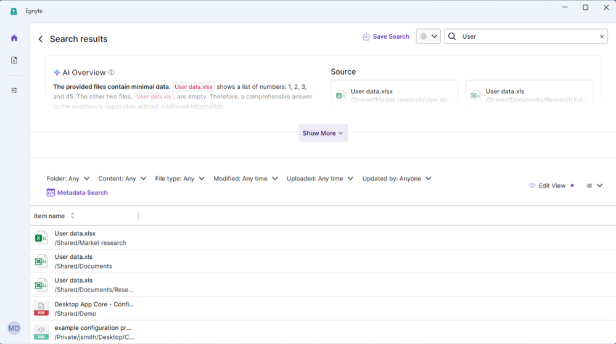Open the Home icon in sidebar
Viewport: 616px width, 344px height.
pyautogui.click(x=14, y=38)
